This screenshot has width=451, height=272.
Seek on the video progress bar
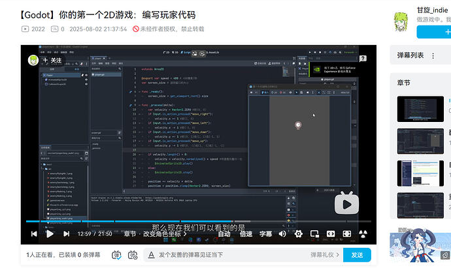coord(199,221)
